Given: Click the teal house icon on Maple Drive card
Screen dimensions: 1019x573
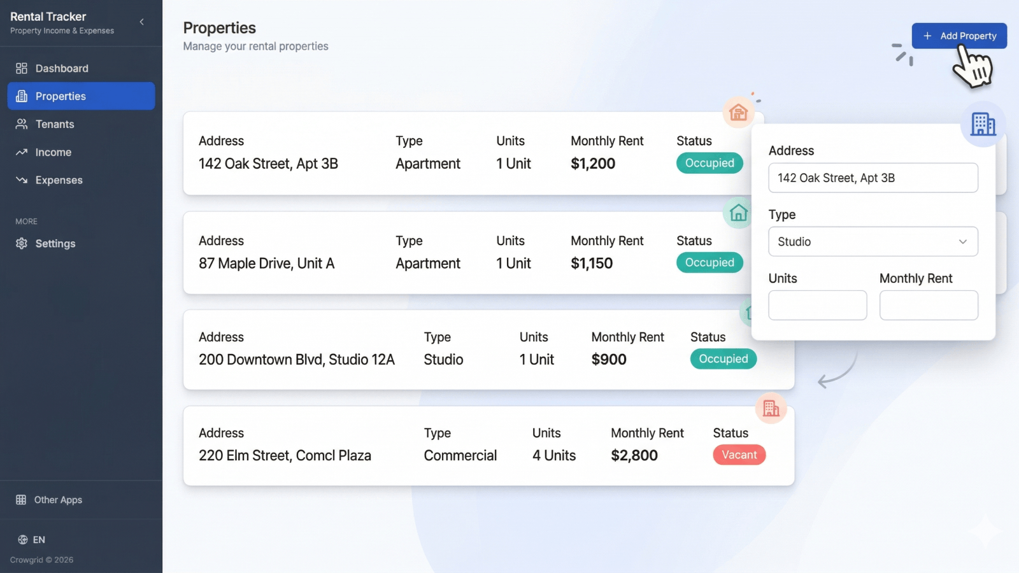Looking at the screenshot, I should tap(739, 212).
